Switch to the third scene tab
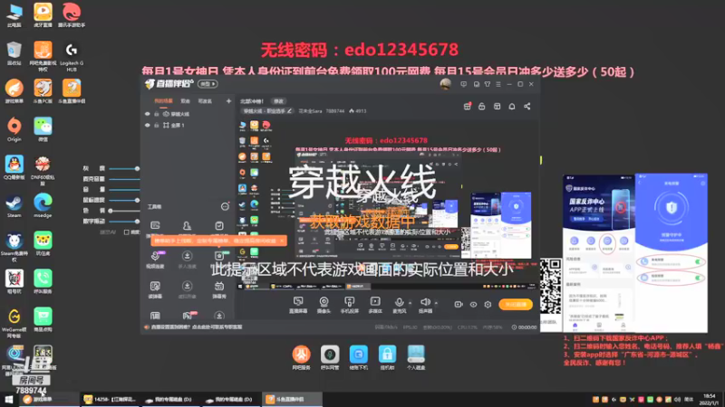Screen dimensions: 725x407 point(205,101)
